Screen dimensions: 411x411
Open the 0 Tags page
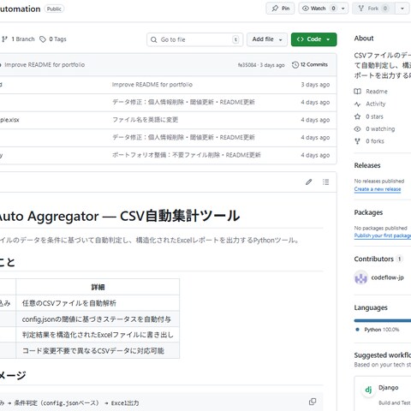(53, 39)
